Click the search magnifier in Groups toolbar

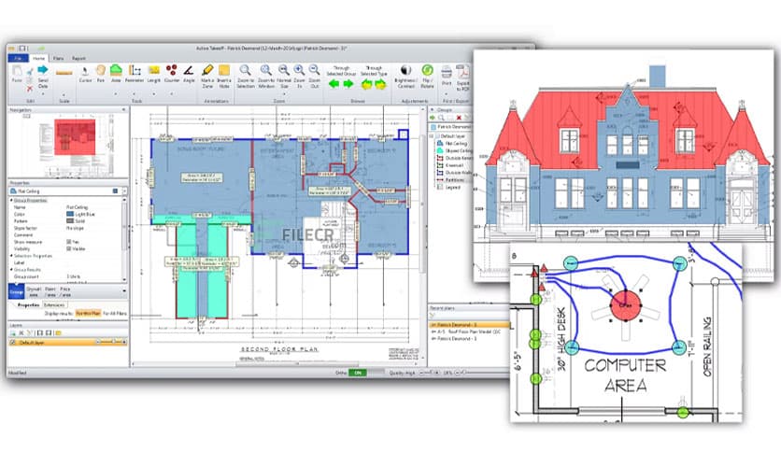[x=441, y=118]
